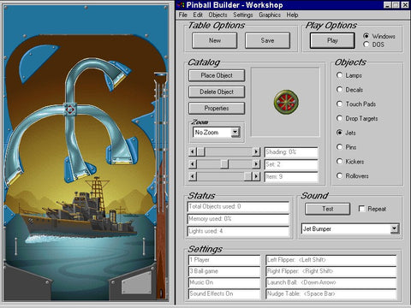411x308 pixels.
Task: Click the Pinball Builder title bar icon
Action: pyautogui.click(x=181, y=5)
